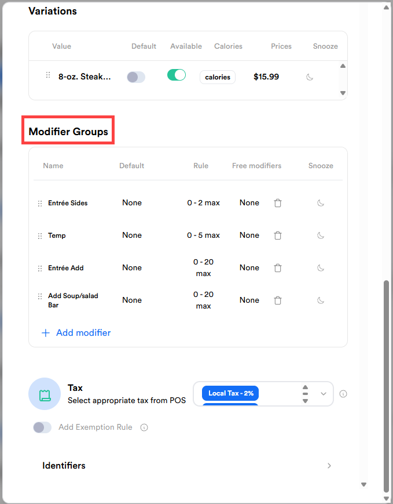Click Free modifiers None for Add Soup/salad Bar

click(249, 300)
